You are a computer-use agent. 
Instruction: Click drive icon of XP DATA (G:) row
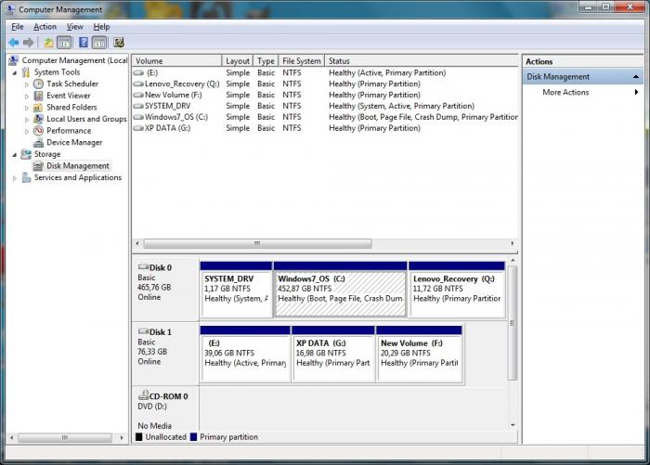pos(138,128)
